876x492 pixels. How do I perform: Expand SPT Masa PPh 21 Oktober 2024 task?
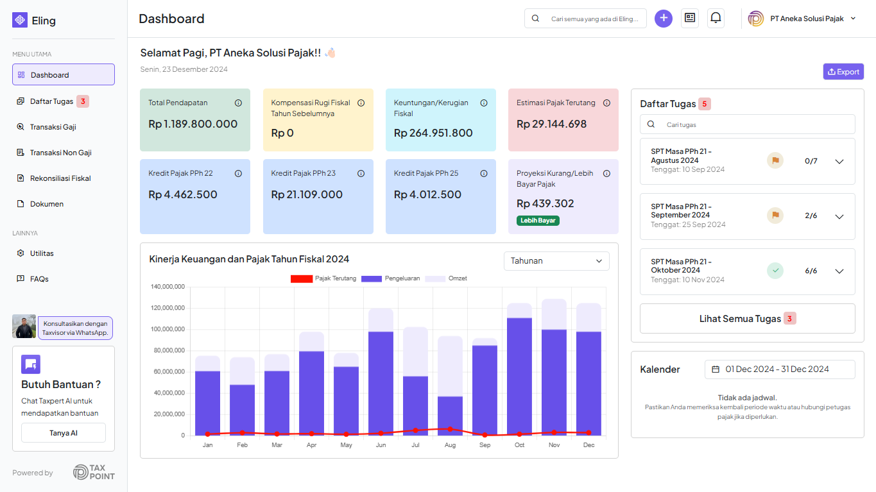point(839,271)
